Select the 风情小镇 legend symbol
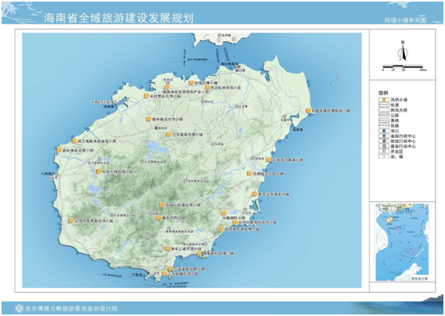Viewport: 445px width, 316px height. coord(384,100)
